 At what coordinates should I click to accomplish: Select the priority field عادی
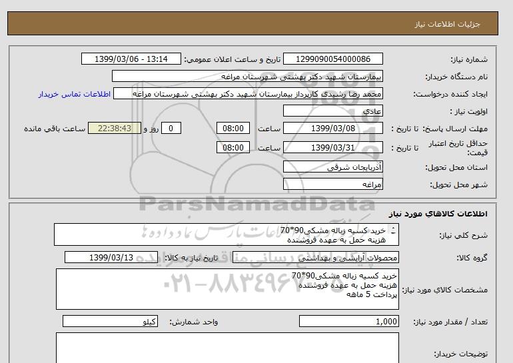(x=332, y=111)
